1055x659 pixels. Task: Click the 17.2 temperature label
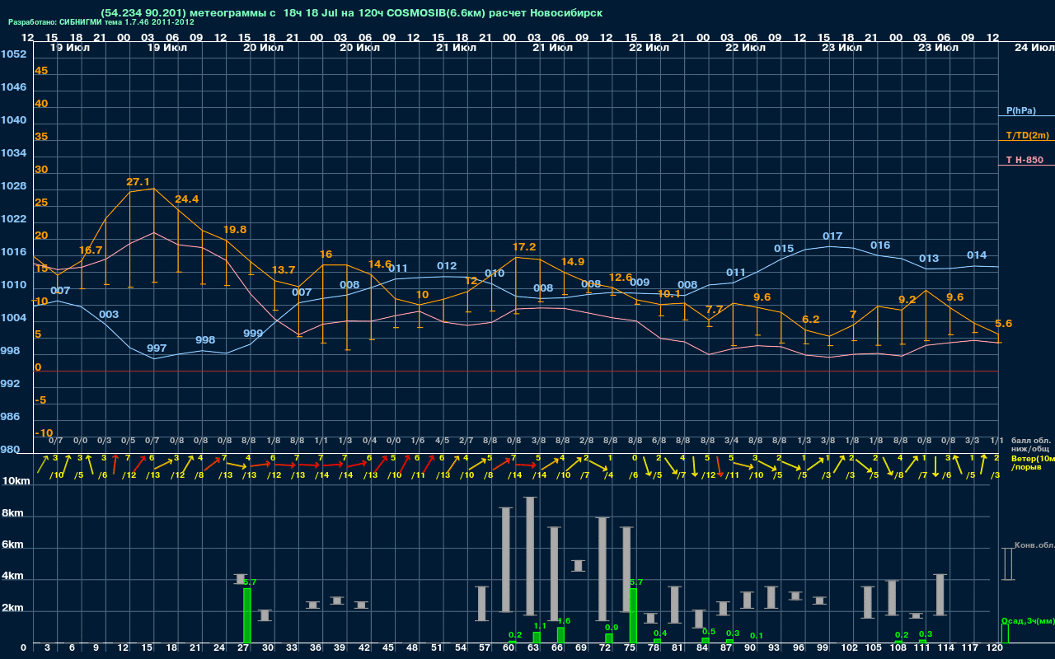pos(524,247)
